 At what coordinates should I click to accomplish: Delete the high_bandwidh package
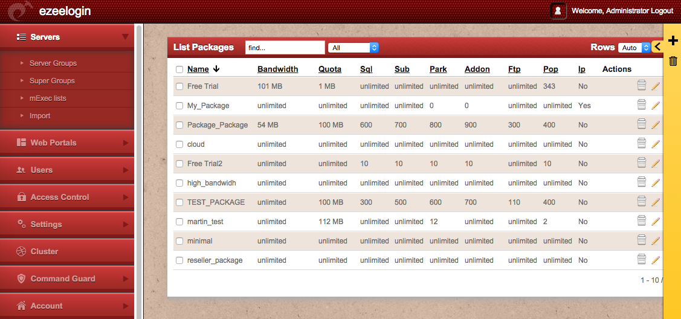tap(642, 182)
